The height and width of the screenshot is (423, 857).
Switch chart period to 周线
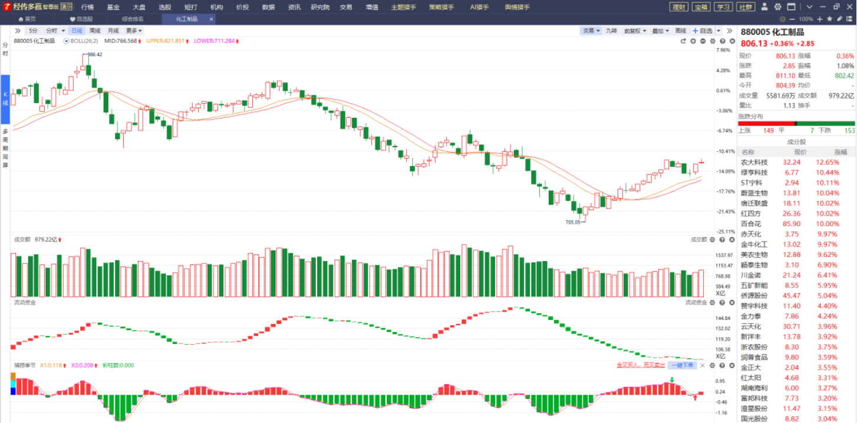pyautogui.click(x=95, y=31)
